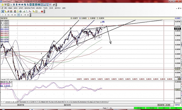Select the 5 minute timeframe

pos(6,15)
